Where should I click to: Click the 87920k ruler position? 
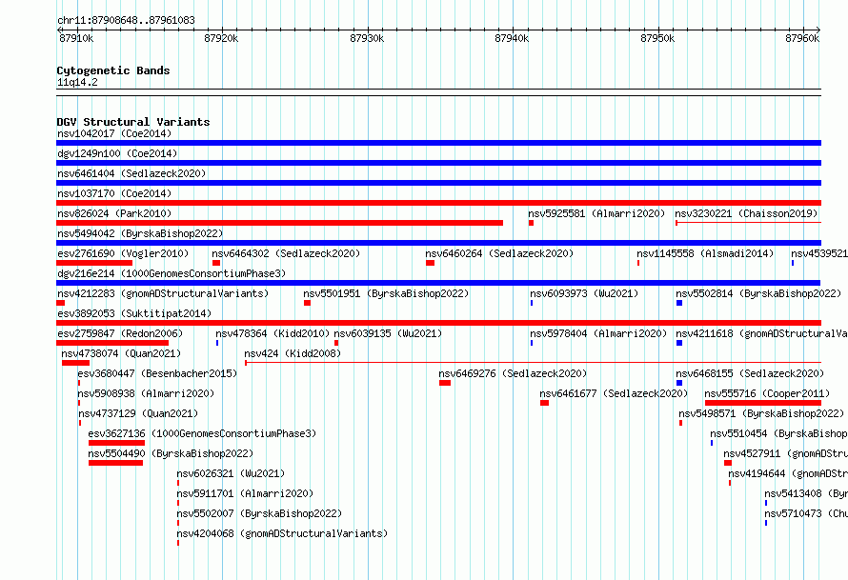221,38
